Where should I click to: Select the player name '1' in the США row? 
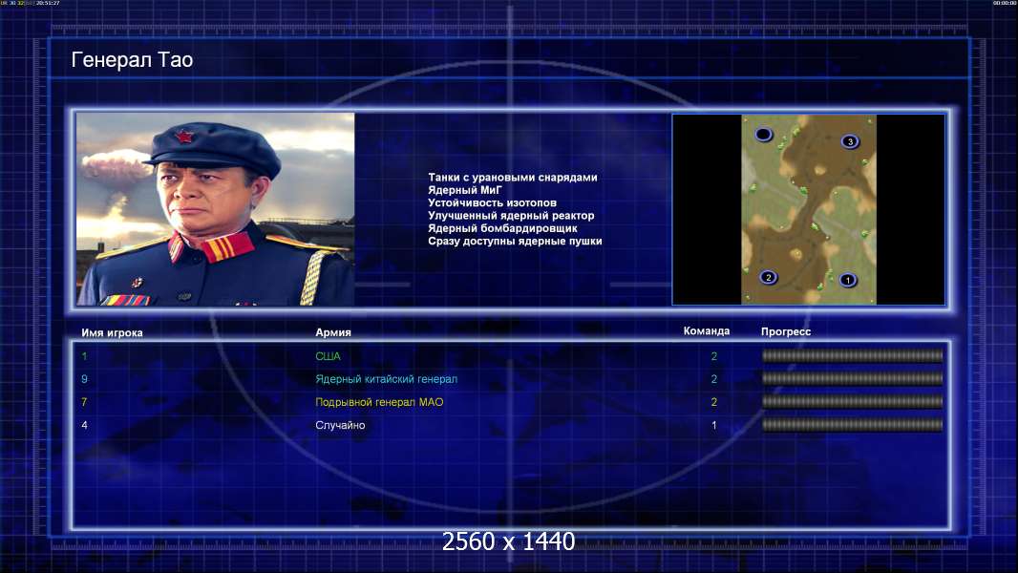point(84,356)
